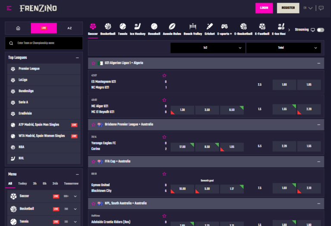
Task: Pick 1.17 odds on Blacktown City
Action: [232, 189]
